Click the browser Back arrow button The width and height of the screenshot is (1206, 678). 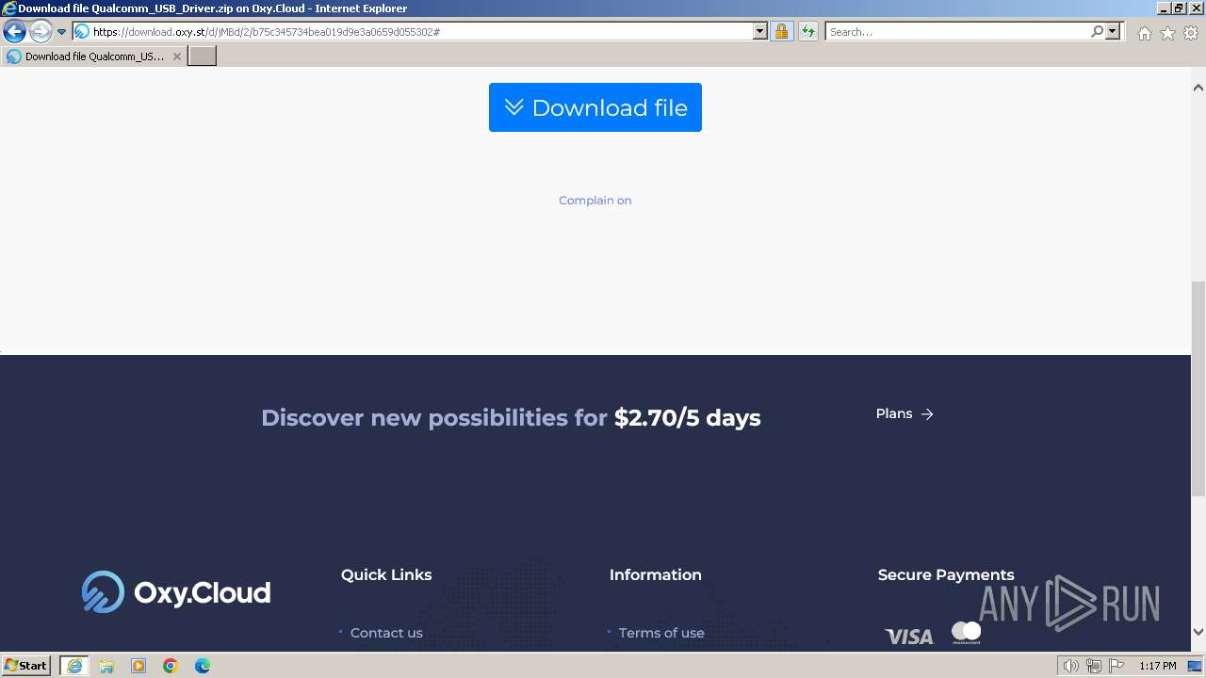14,32
